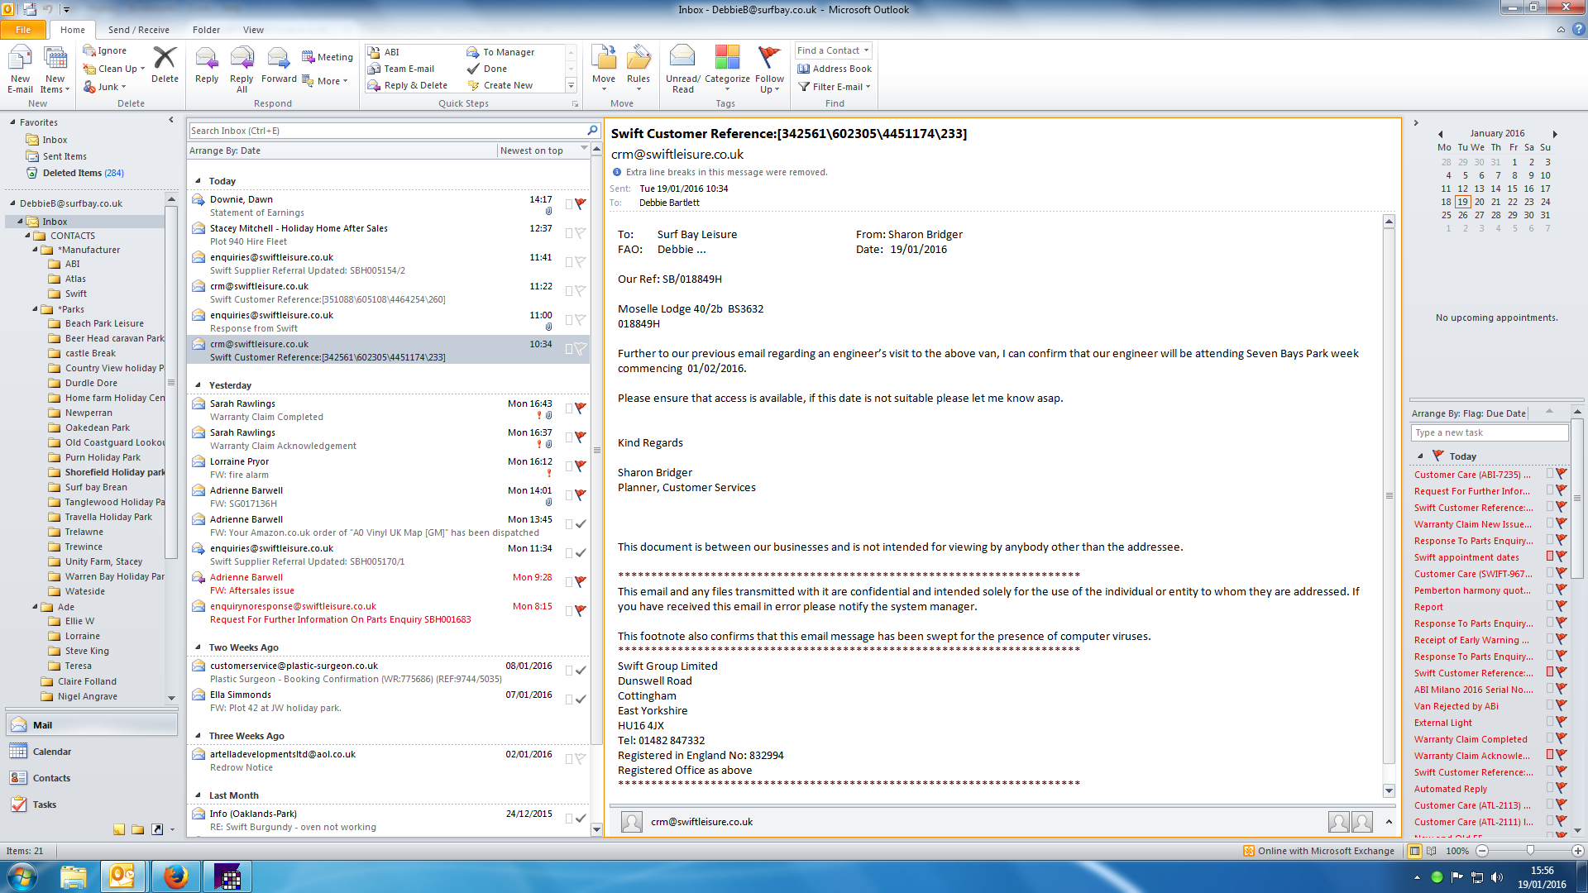
Task: Collapse the Yesterday message group
Action: coord(198,385)
